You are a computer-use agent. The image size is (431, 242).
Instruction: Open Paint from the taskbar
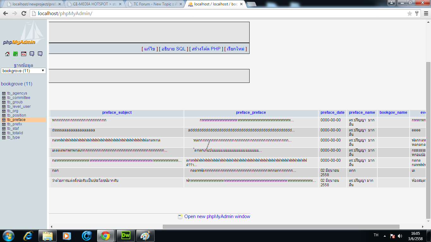[145, 236]
